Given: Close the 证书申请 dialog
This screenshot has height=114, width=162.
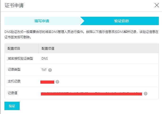Looking at the screenshot, I should [x=157, y=5].
